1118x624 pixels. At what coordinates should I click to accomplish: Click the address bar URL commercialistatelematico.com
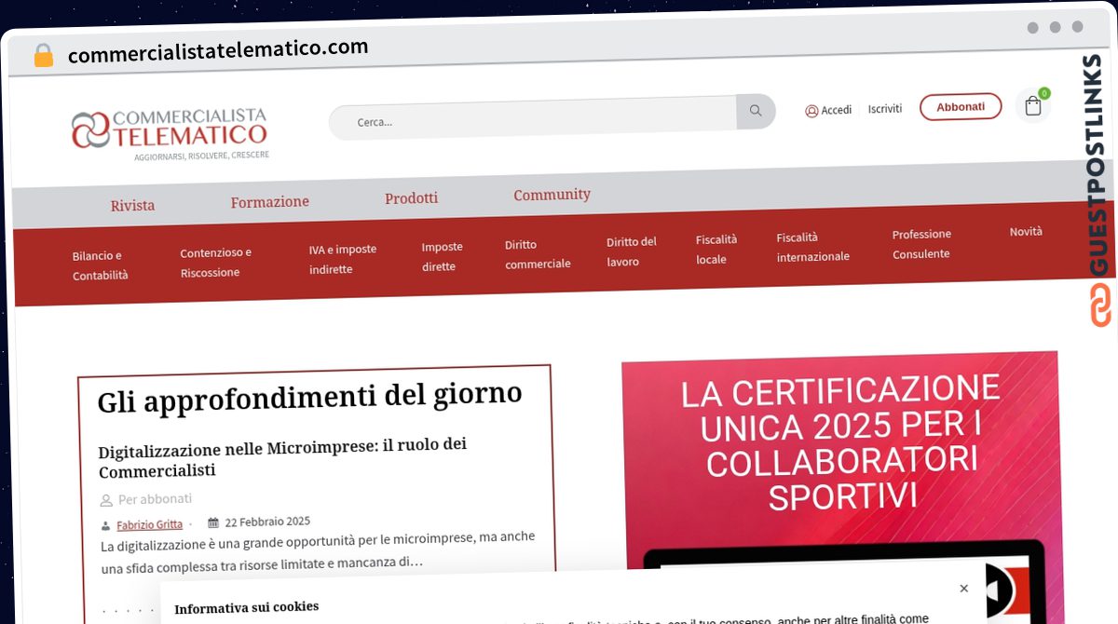(218, 51)
